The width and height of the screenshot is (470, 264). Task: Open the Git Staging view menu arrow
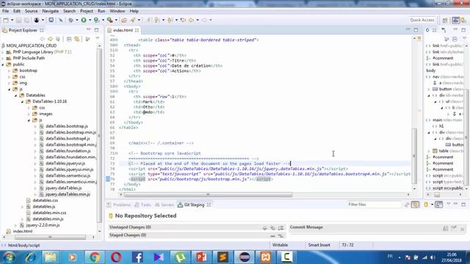tap(449, 204)
